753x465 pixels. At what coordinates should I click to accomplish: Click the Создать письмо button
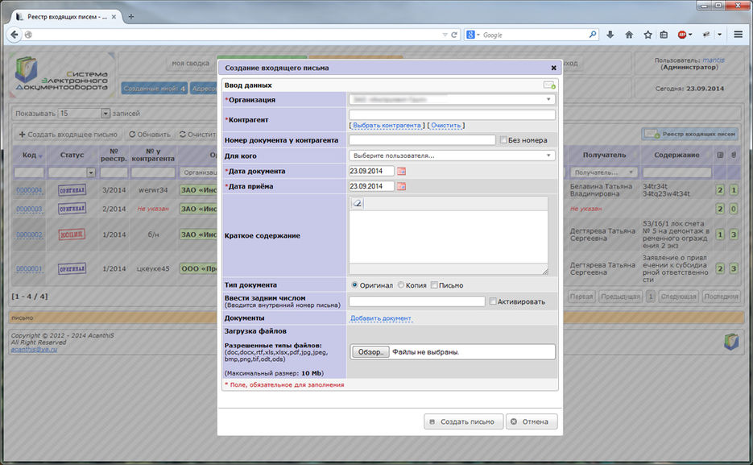point(463,421)
